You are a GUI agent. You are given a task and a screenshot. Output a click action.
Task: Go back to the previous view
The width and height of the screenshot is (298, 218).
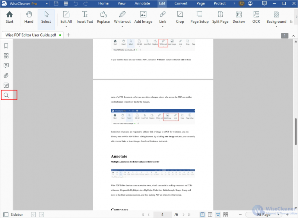[34, 215]
